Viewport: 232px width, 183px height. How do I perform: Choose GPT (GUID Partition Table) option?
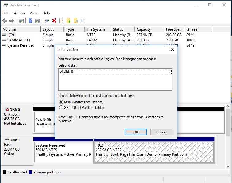(x=61, y=108)
